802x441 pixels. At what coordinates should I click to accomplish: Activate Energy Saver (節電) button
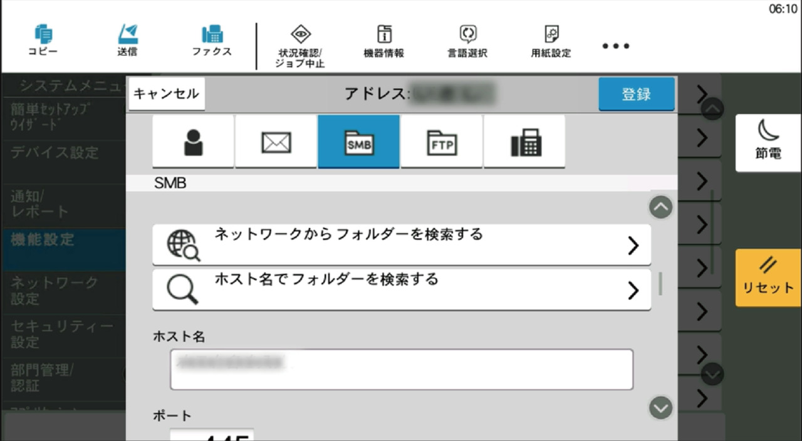point(768,143)
